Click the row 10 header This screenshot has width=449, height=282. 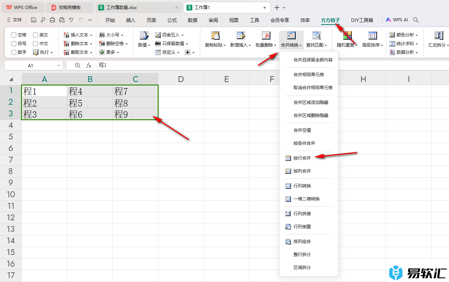point(11,194)
